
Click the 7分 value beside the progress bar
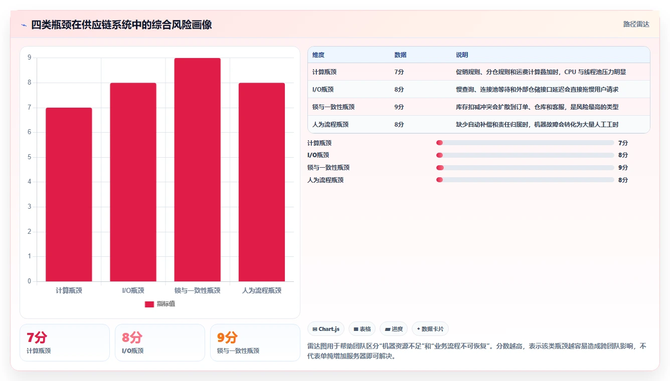coord(623,143)
